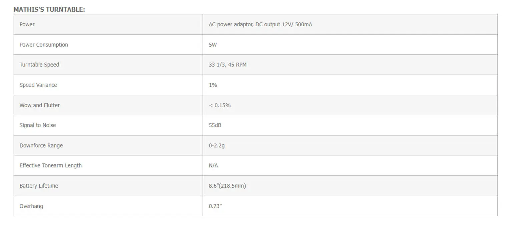Click the 5W value cell

tap(350, 45)
